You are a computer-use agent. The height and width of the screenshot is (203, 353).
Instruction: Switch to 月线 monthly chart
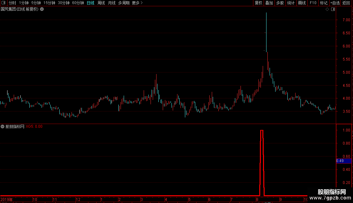click(112, 3)
